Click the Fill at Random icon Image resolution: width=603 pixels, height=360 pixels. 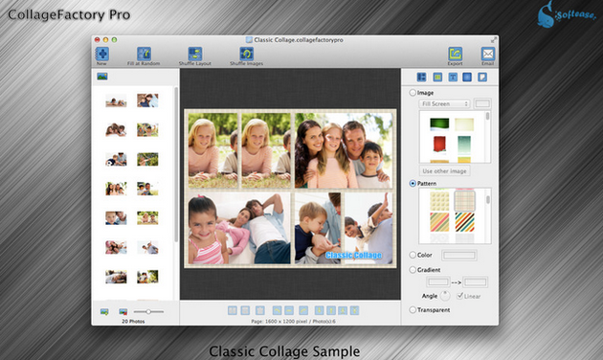pos(144,54)
